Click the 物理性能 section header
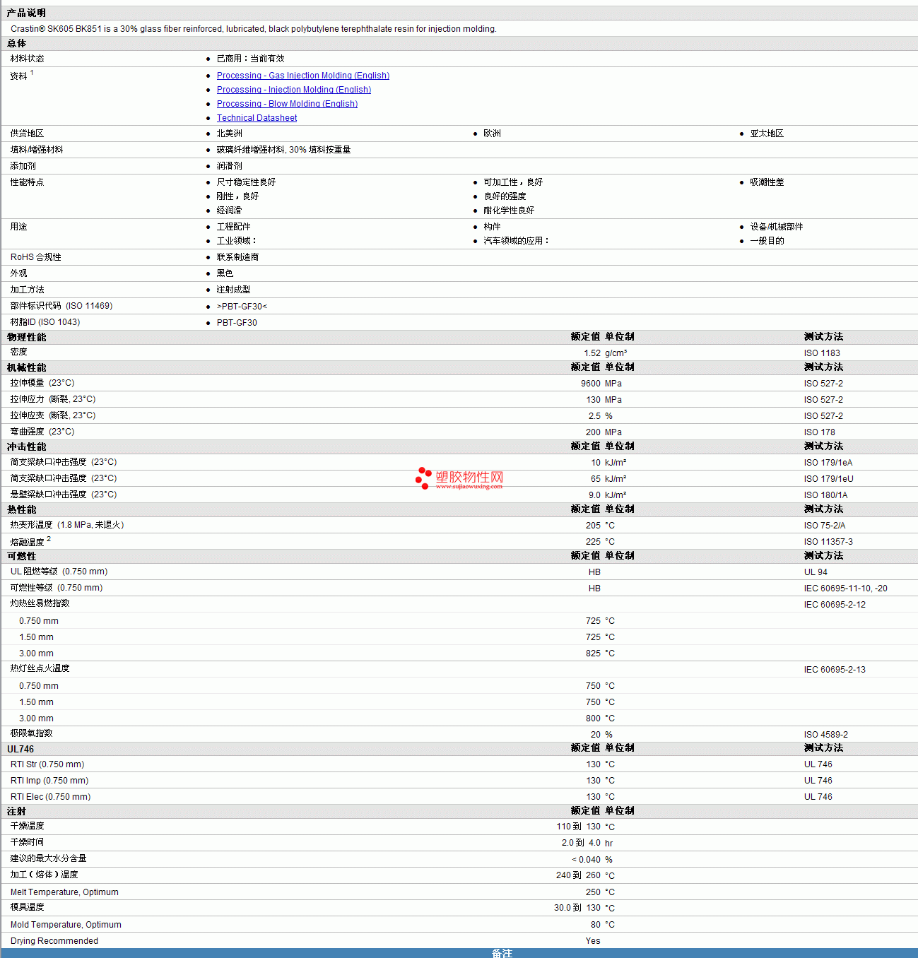Screen dimensions: 918x958 [26, 337]
